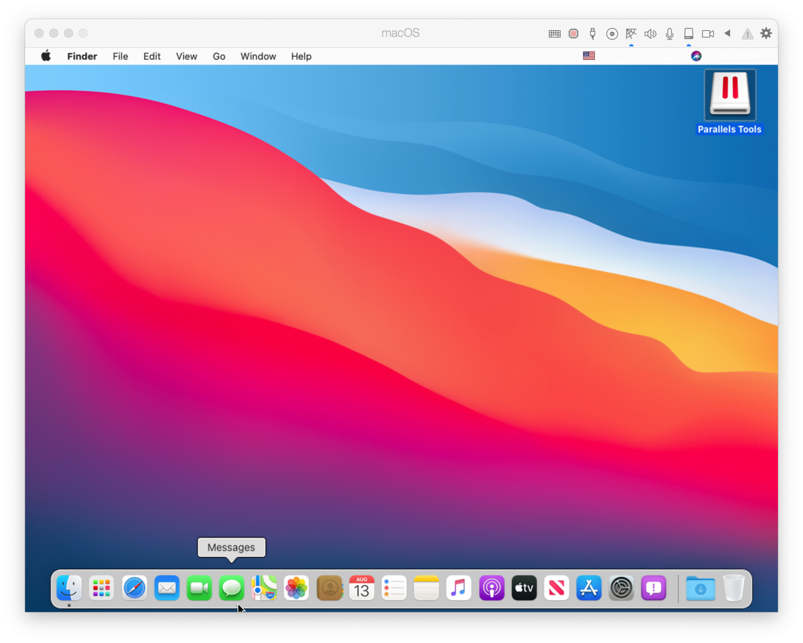Toggle the microphone device

point(669,33)
